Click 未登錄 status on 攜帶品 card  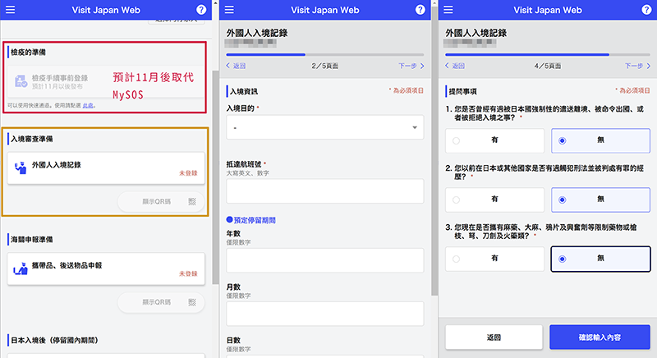pyautogui.click(x=188, y=273)
